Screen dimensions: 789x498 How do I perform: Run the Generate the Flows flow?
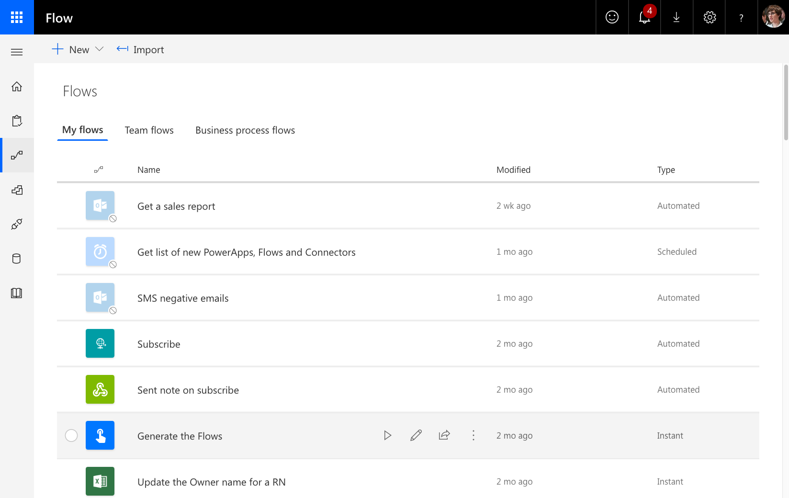(x=387, y=435)
